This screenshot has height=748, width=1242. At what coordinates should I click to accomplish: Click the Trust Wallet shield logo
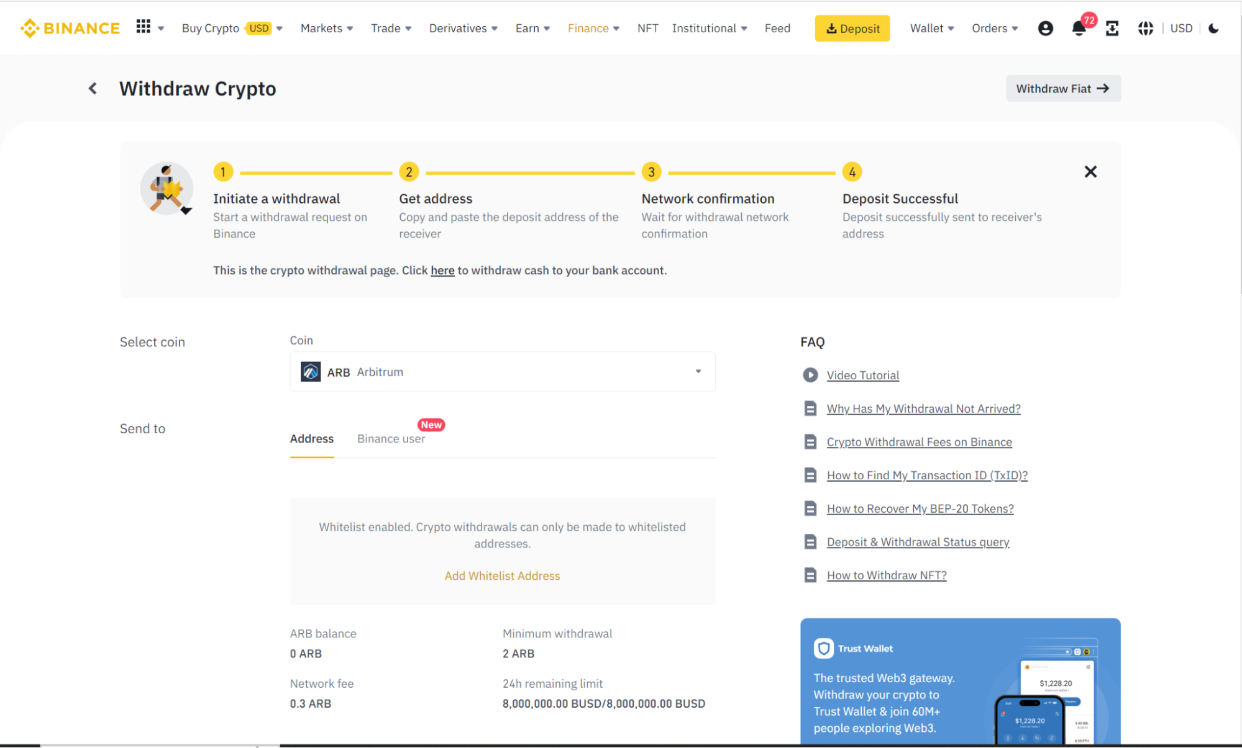click(823, 648)
